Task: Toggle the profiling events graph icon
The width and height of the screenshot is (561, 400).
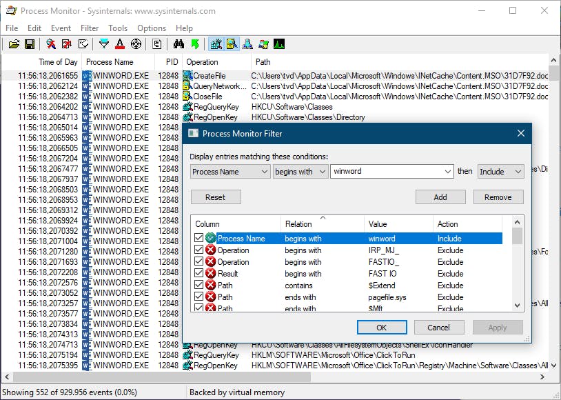Action: tap(279, 44)
